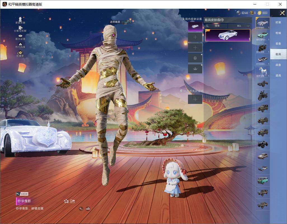Click the emulator app icon in title bar
This screenshot has width=287, height=224.
[4, 4]
